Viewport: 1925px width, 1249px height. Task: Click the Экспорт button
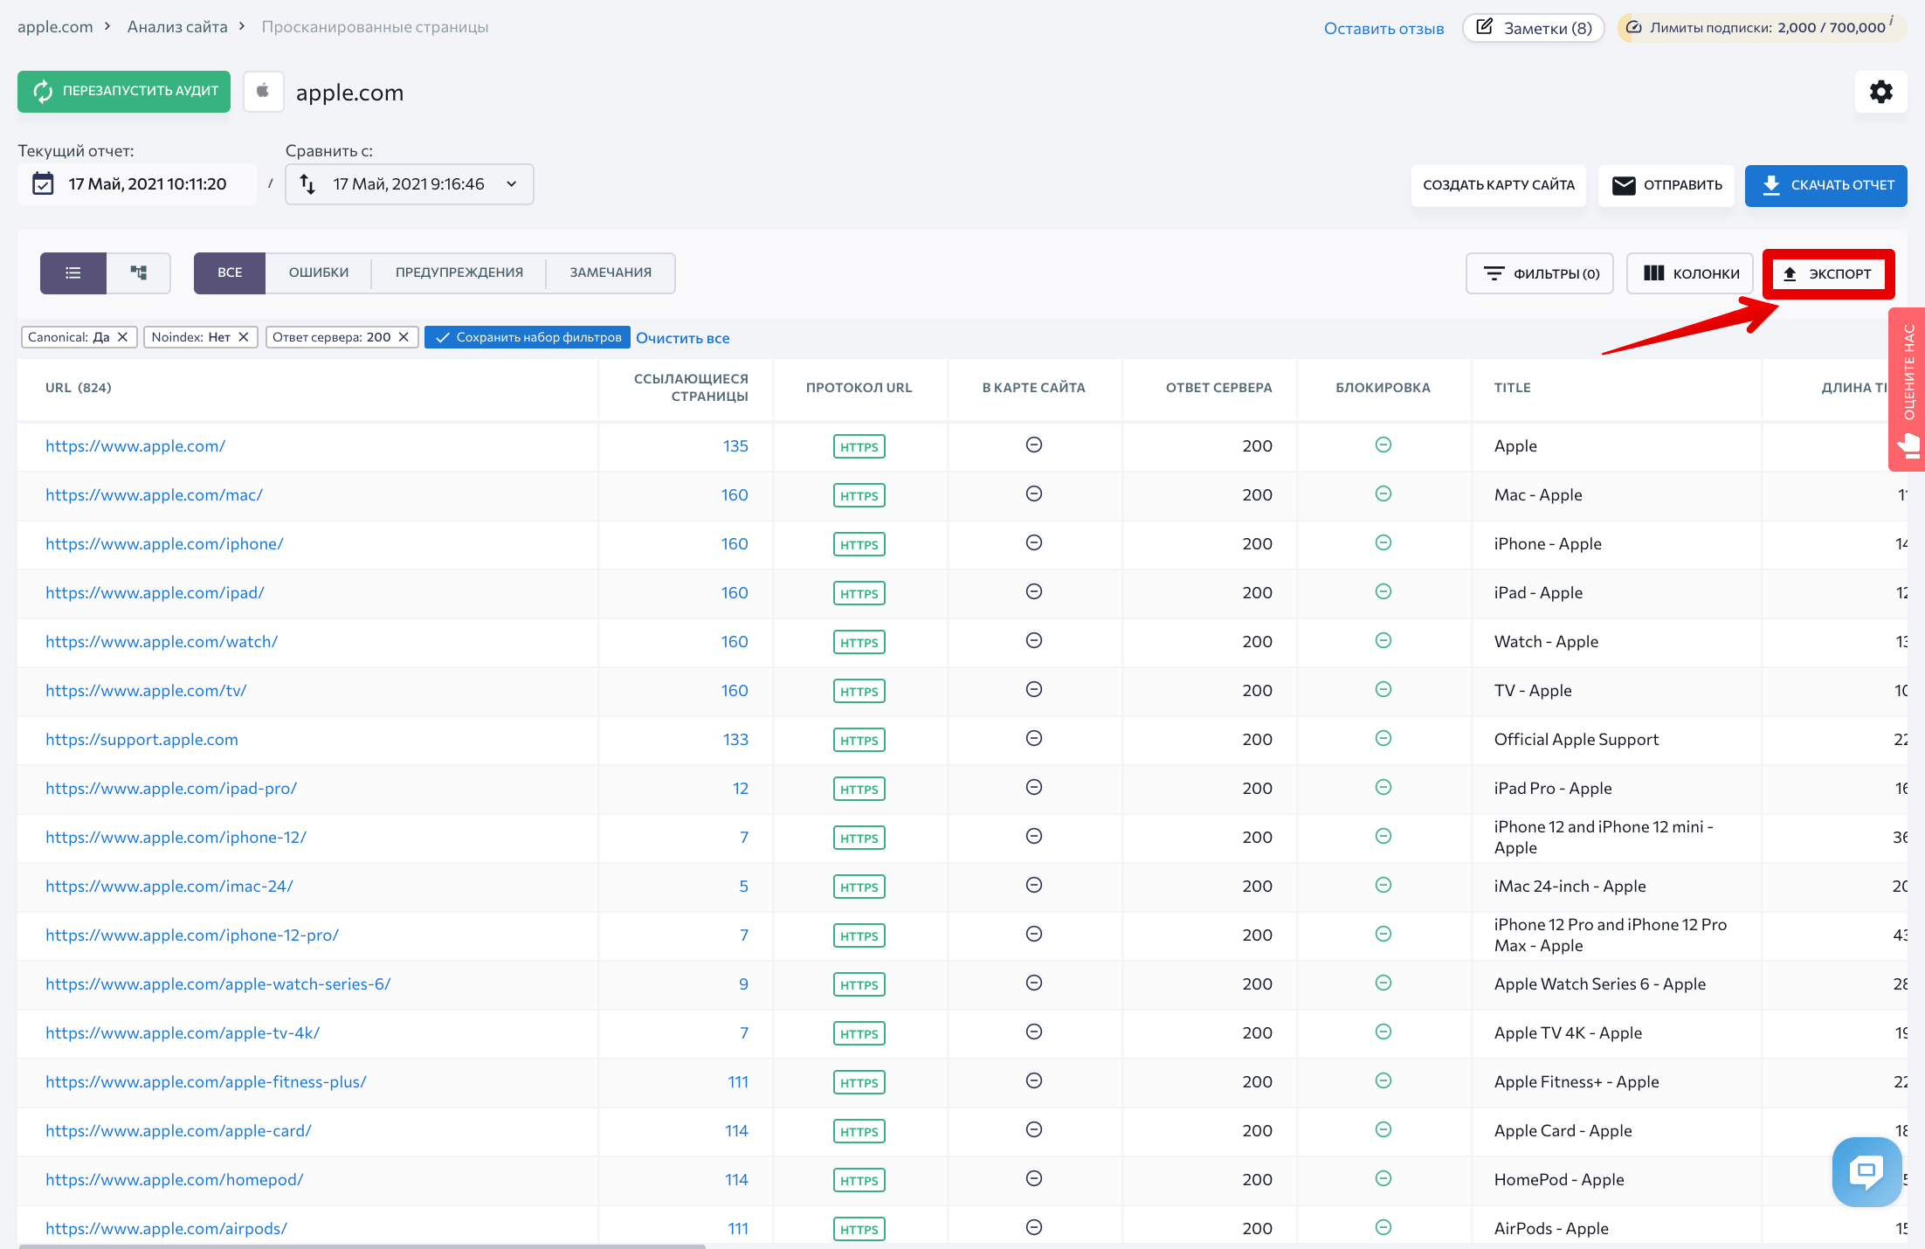pyautogui.click(x=1828, y=274)
